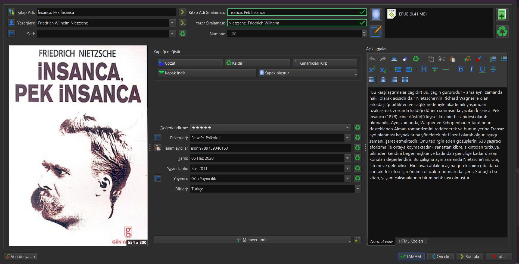Switch to Normal view tab
This screenshot has height=264, width=519.
381,241
